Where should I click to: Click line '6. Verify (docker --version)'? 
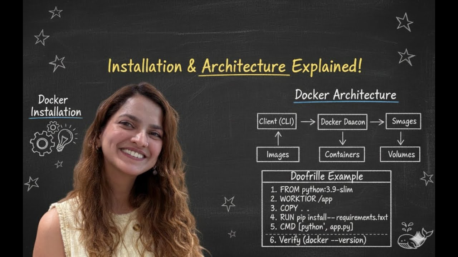pyautogui.click(x=318, y=240)
